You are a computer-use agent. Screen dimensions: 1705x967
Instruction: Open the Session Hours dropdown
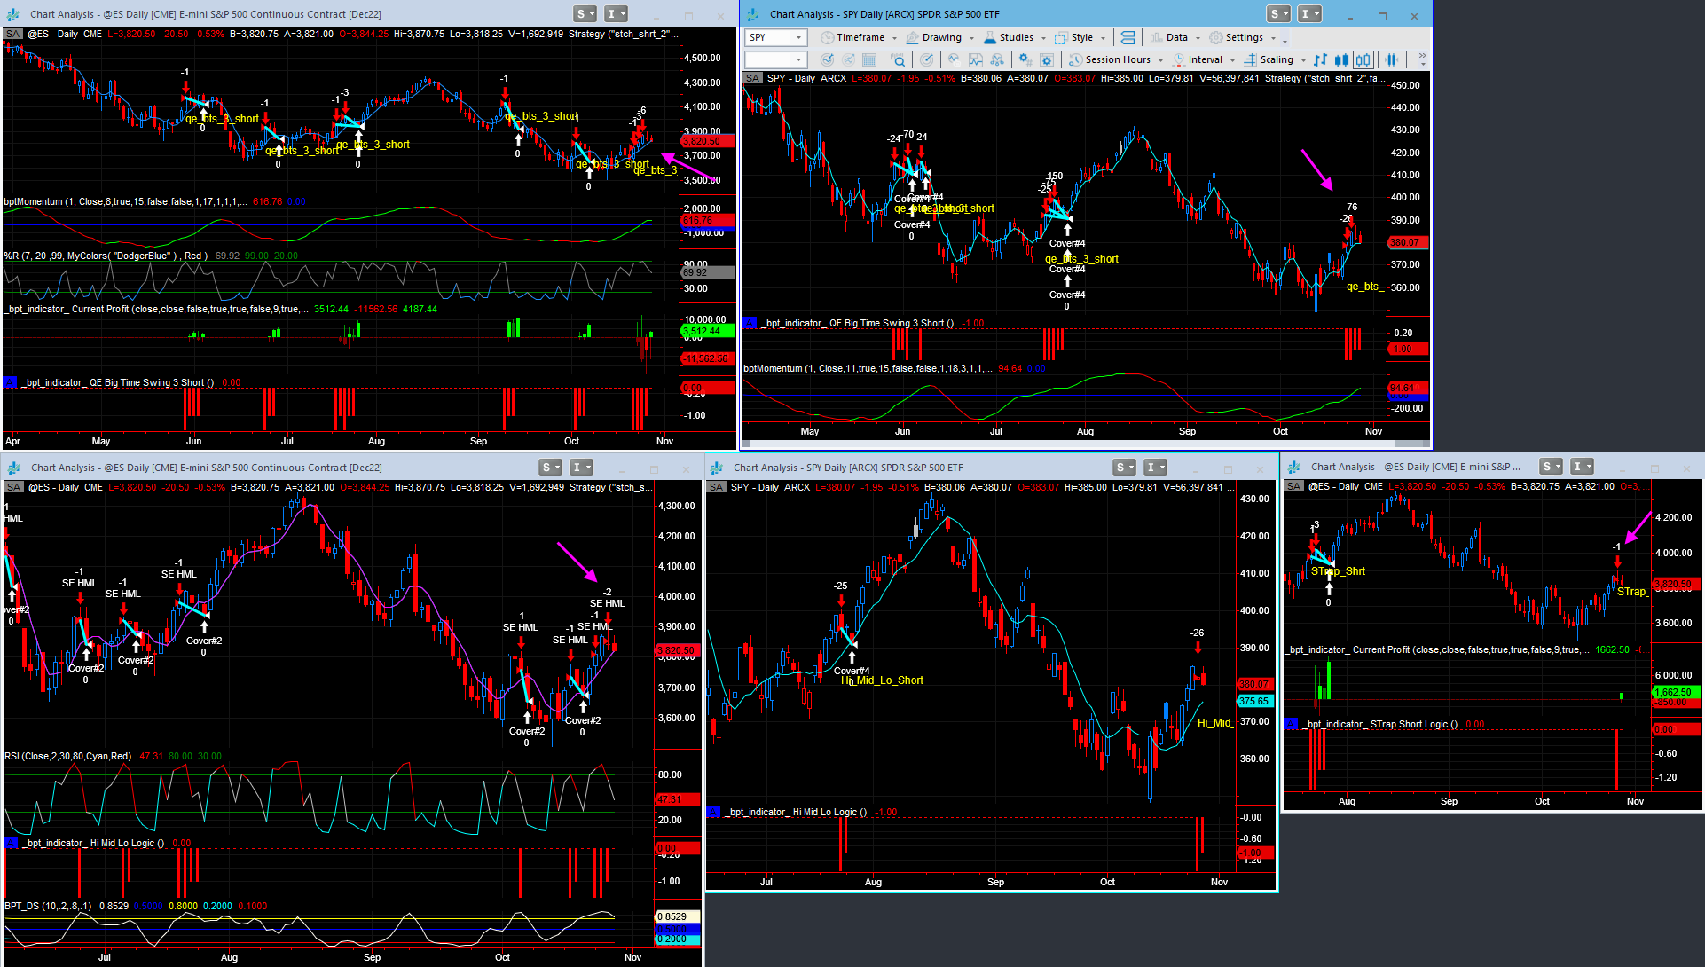pos(1116,59)
